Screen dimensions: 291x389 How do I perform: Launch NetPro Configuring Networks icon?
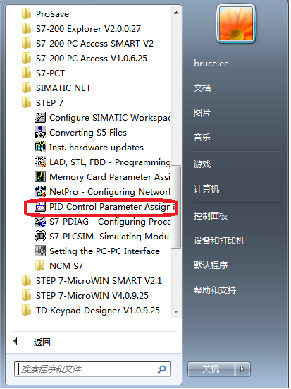(x=40, y=192)
